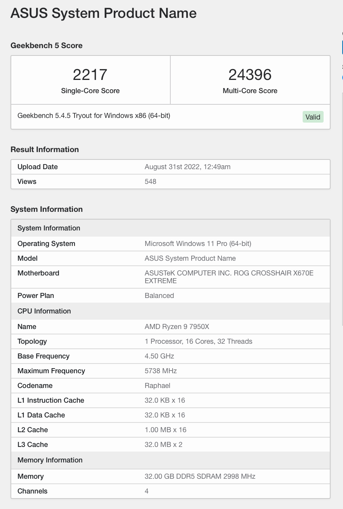The height and width of the screenshot is (509, 343).
Task: Click the Memory value 32.00 GB DDR5
Action: click(x=200, y=476)
